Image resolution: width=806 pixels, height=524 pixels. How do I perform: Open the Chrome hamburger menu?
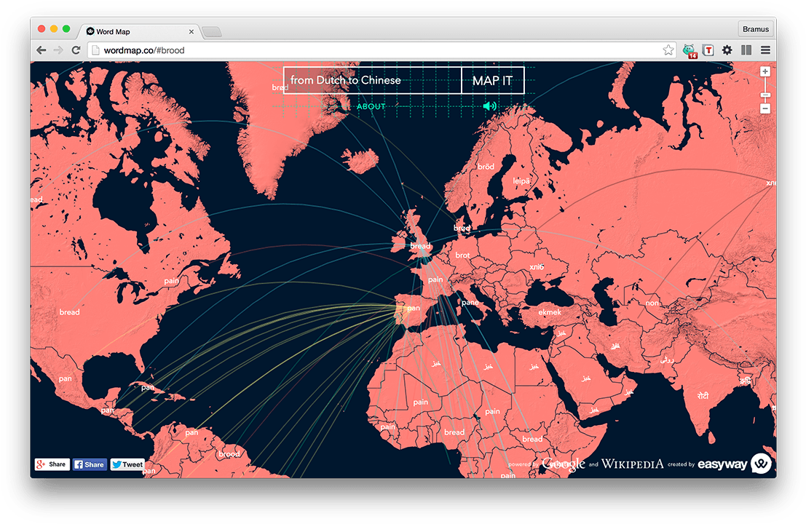pos(765,50)
